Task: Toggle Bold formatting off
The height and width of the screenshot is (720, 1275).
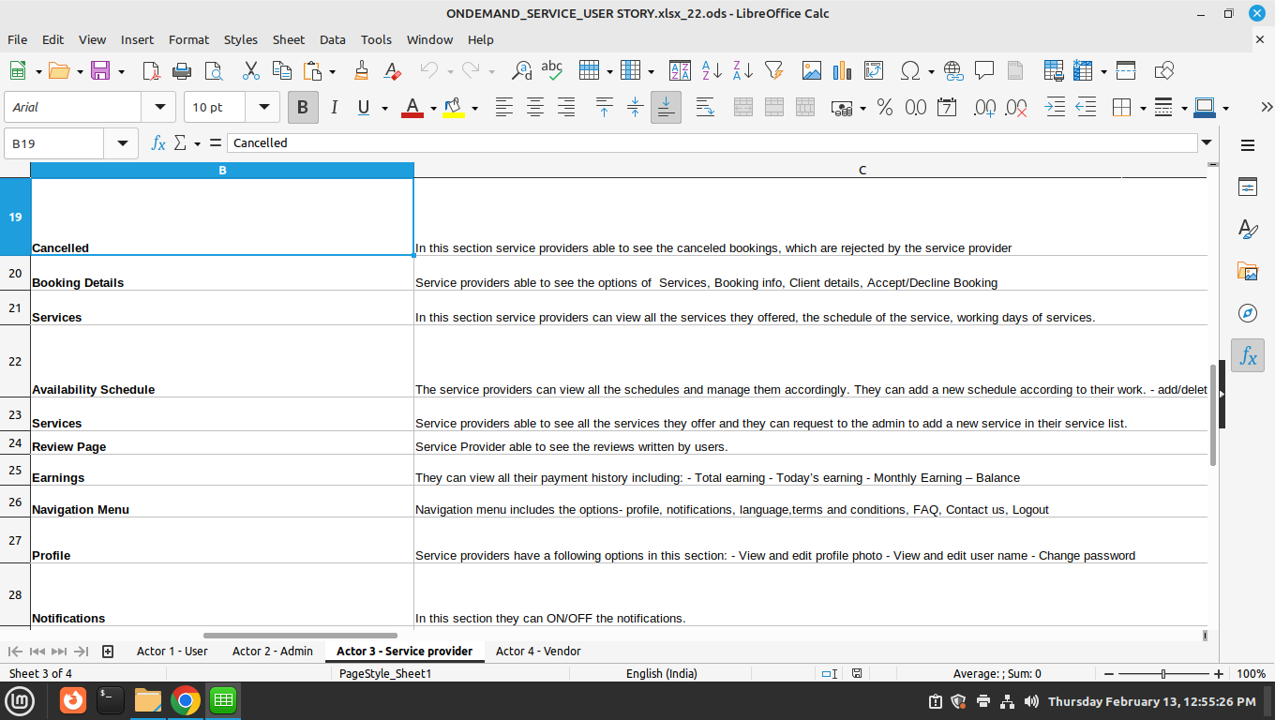Action: (x=302, y=108)
